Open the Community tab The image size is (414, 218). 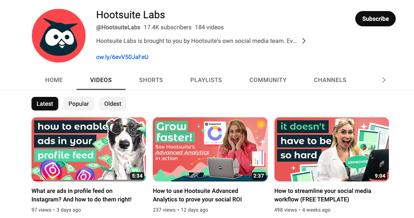tap(268, 80)
